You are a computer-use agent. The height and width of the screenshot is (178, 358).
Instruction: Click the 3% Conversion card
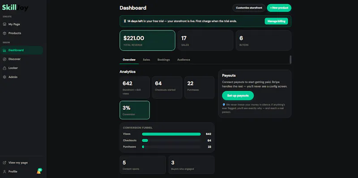tap(135, 110)
